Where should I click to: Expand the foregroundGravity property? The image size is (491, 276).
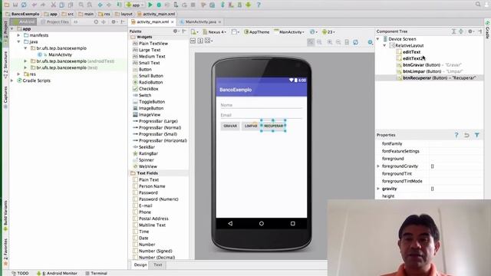click(378, 166)
